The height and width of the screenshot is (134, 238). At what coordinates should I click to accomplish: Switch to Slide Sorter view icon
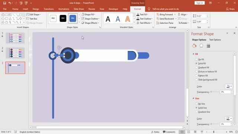pos(189,132)
